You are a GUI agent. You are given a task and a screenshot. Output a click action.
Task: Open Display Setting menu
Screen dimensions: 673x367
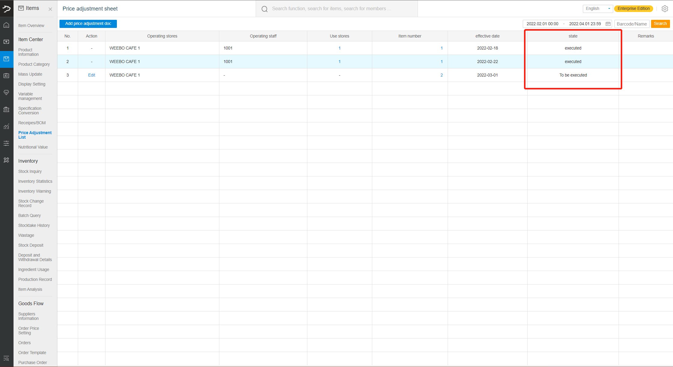pyautogui.click(x=32, y=84)
